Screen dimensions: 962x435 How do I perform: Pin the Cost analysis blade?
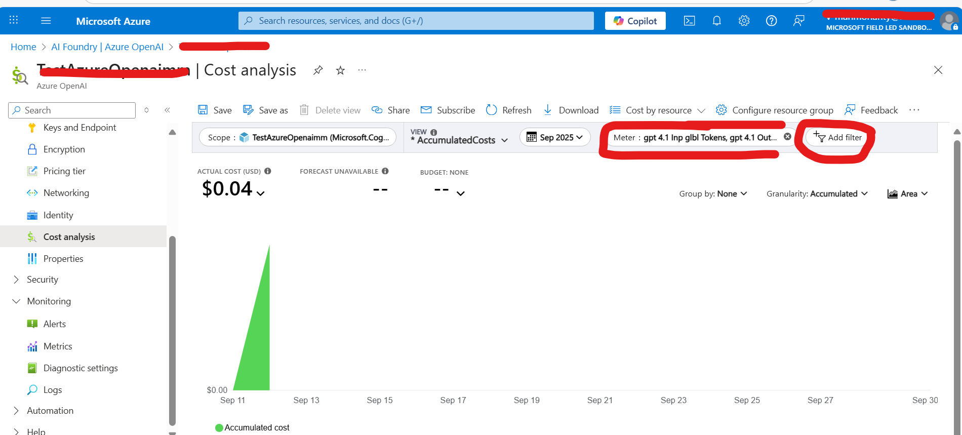[318, 70]
